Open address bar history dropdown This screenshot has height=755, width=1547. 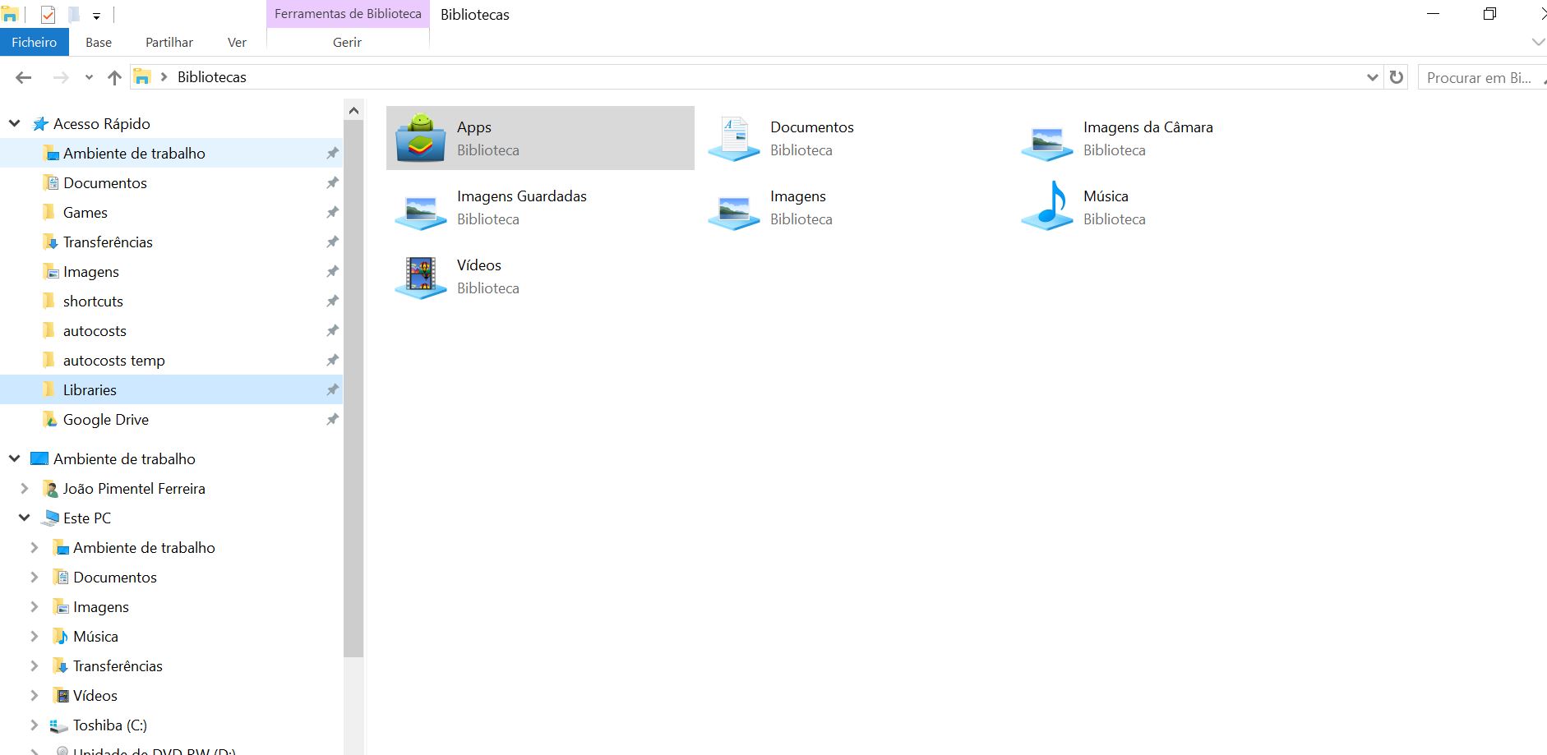coord(1372,77)
